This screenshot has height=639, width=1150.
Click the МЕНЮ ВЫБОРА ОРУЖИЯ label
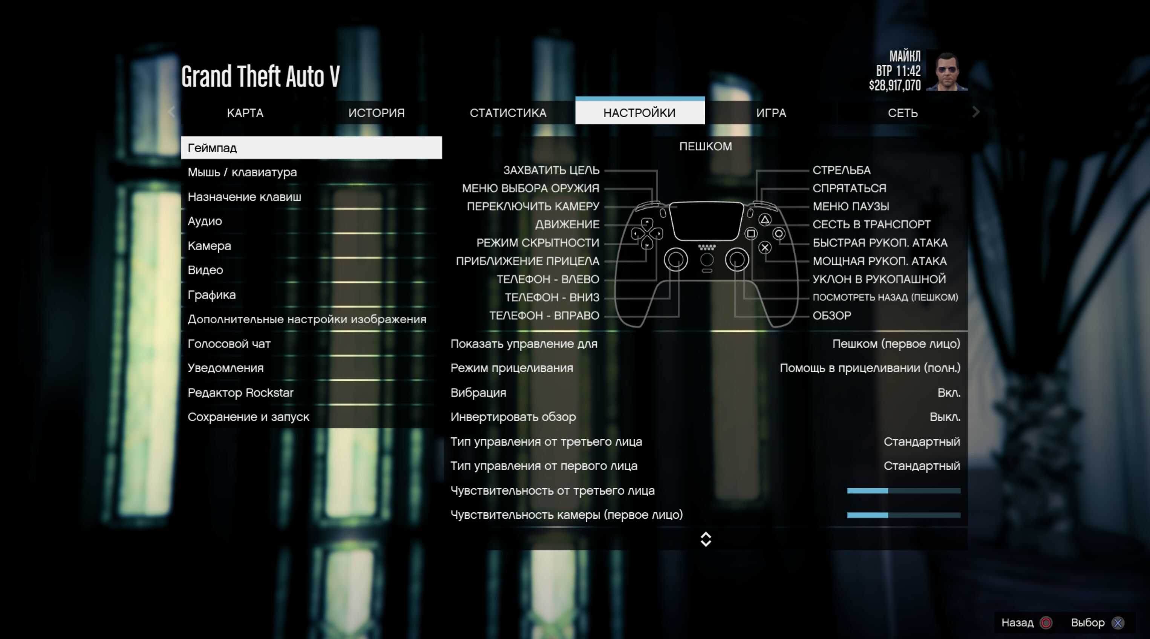click(x=530, y=188)
